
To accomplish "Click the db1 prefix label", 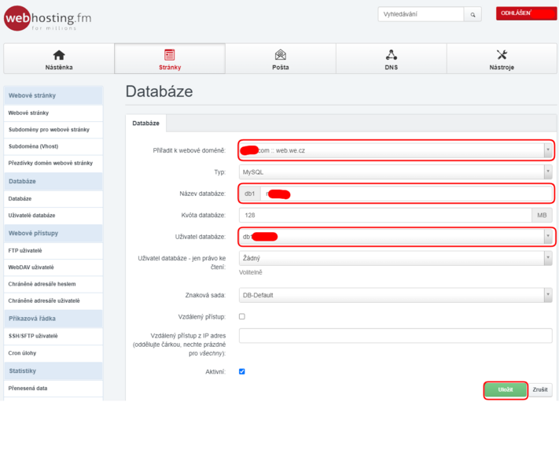I will pos(250,194).
